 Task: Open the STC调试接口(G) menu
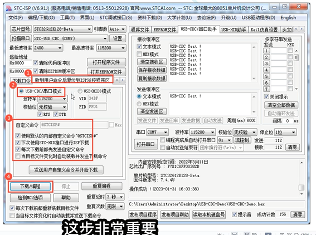pyautogui.click(x=116, y=18)
